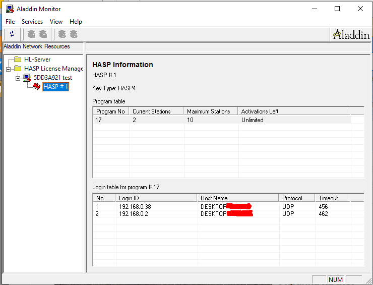
Task: Minimize the Aladdin Monitor window
Action: 315,9
